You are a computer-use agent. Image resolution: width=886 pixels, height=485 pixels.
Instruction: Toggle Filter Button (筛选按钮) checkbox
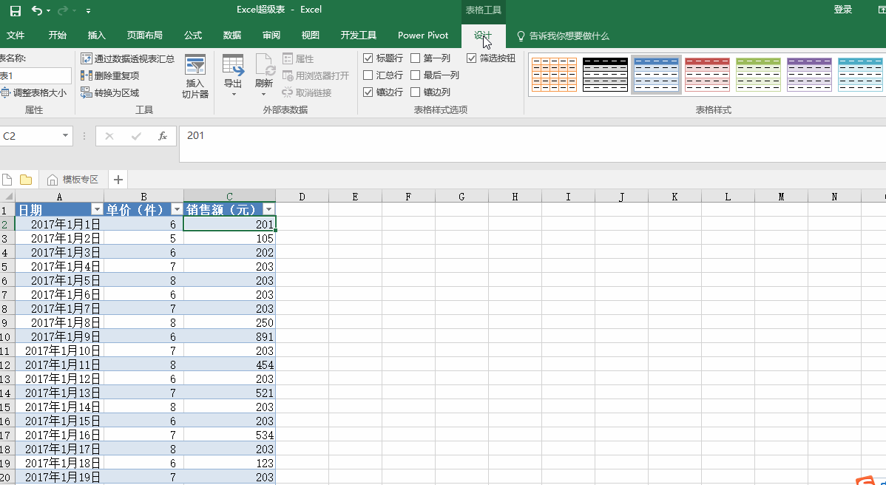tap(471, 58)
